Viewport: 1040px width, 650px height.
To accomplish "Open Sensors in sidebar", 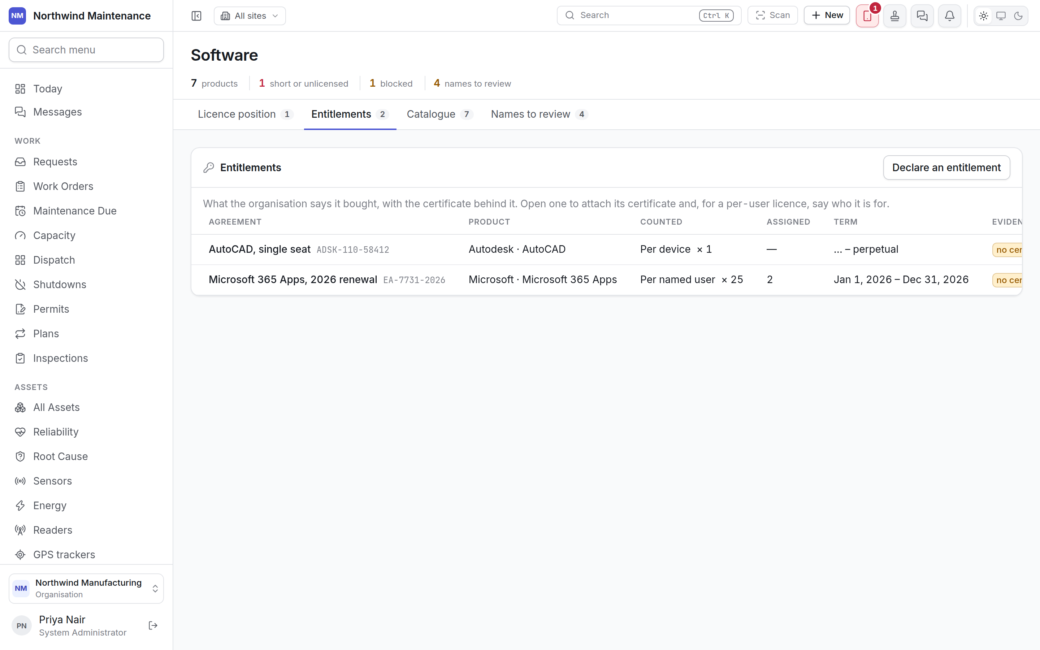I will (x=86, y=481).
